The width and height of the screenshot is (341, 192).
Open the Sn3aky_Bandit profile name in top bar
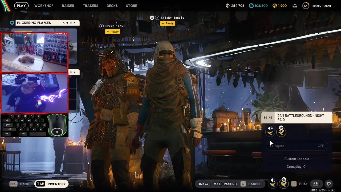click(x=321, y=6)
